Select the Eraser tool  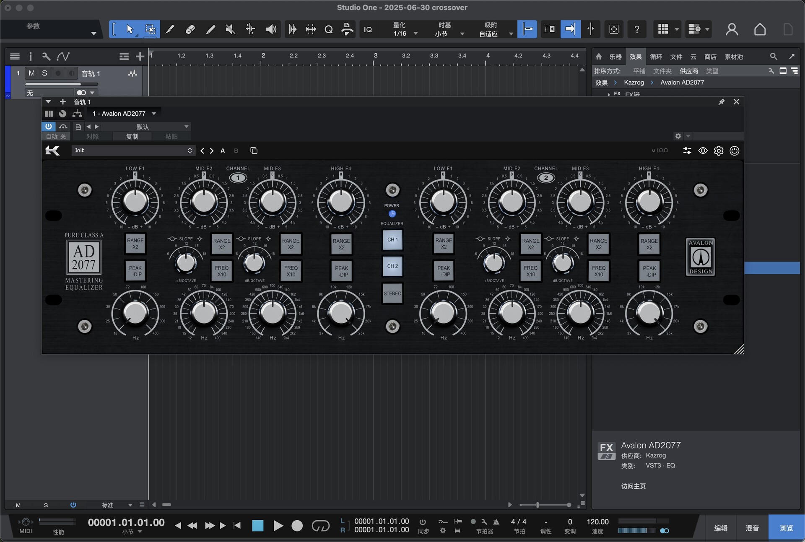pos(190,29)
